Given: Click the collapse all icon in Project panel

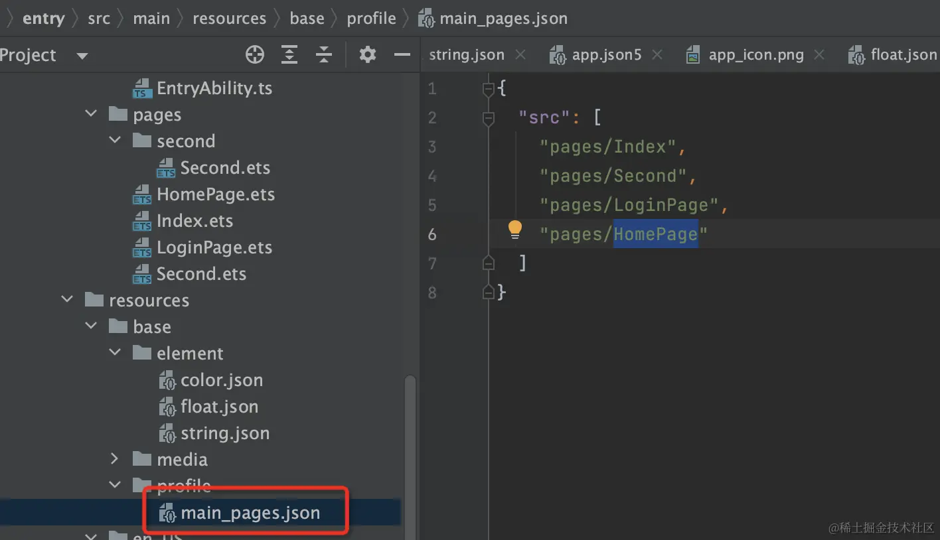Looking at the screenshot, I should (x=324, y=55).
